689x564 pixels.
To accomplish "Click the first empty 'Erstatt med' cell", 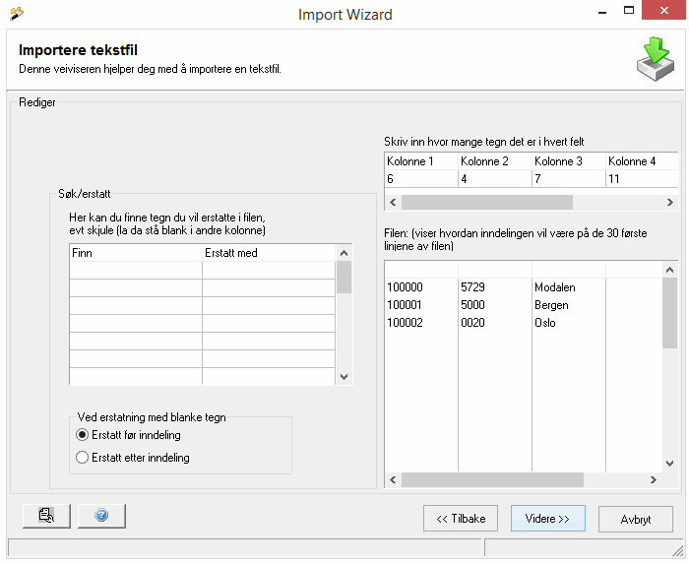I will tap(269, 271).
